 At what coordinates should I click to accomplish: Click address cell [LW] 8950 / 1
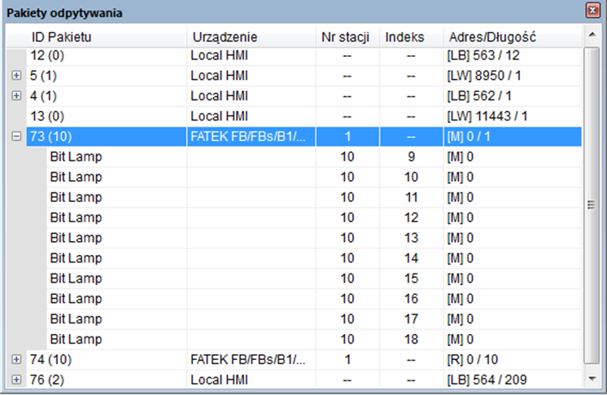512,76
